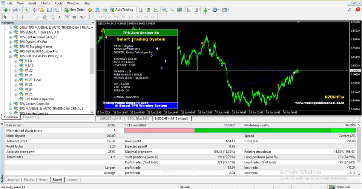Open the Profiles toolbar icon
Viewport: 362px width, 189px height.
click(x=15, y=10)
